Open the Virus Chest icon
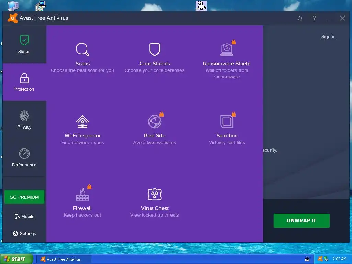The image size is (352, 264). [155, 194]
